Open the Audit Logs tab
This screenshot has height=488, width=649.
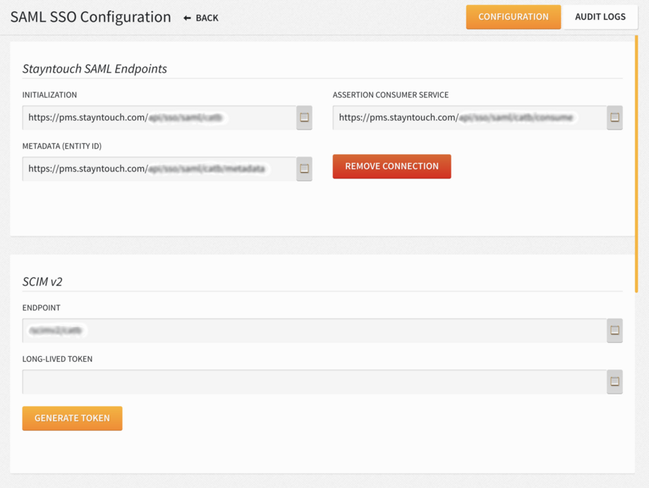click(600, 17)
